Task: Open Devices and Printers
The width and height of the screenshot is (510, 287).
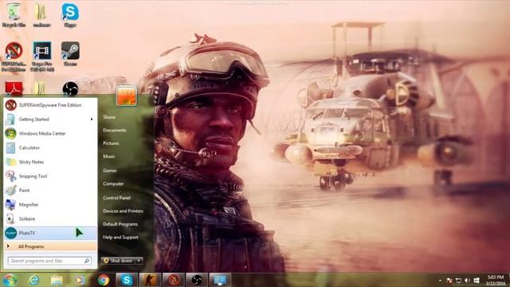Action: point(123,211)
